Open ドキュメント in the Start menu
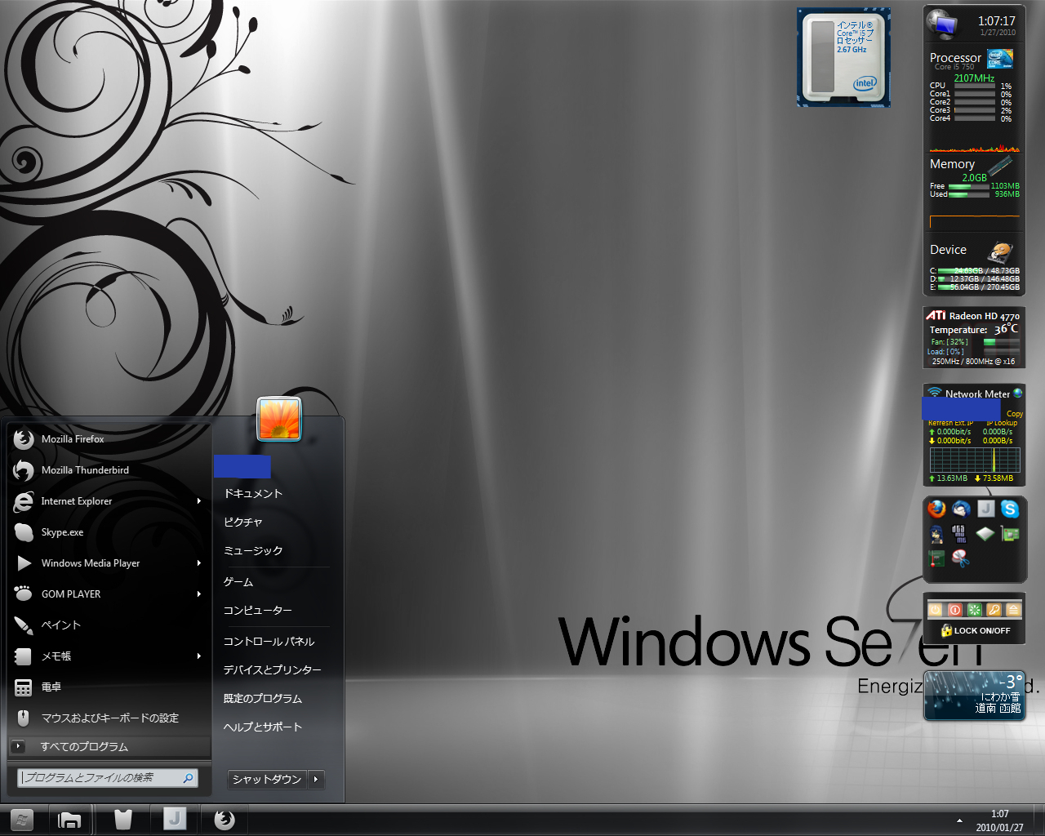 [253, 494]
